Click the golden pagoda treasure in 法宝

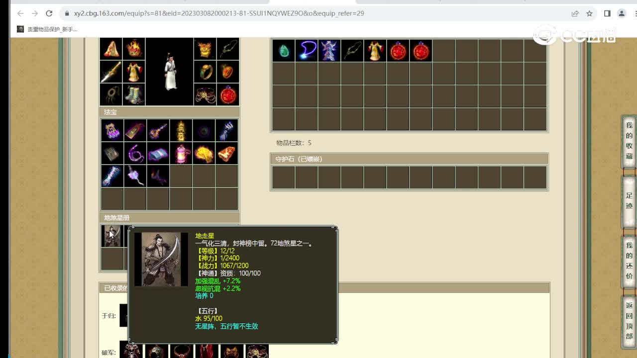(181, 130)
